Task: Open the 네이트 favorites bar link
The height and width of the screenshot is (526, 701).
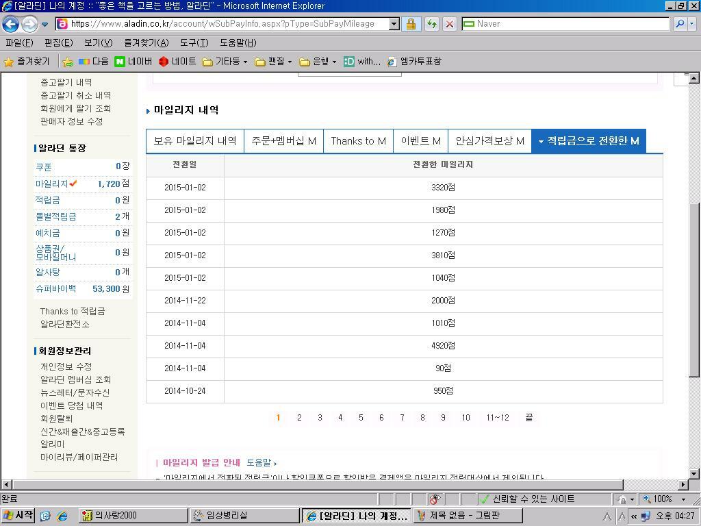Action: coord(177,62)
